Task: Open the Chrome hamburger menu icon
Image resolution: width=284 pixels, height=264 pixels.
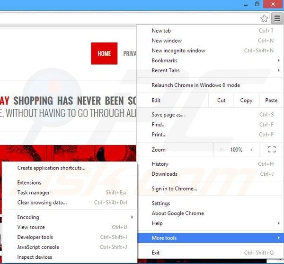Action: tap(277, 18)
